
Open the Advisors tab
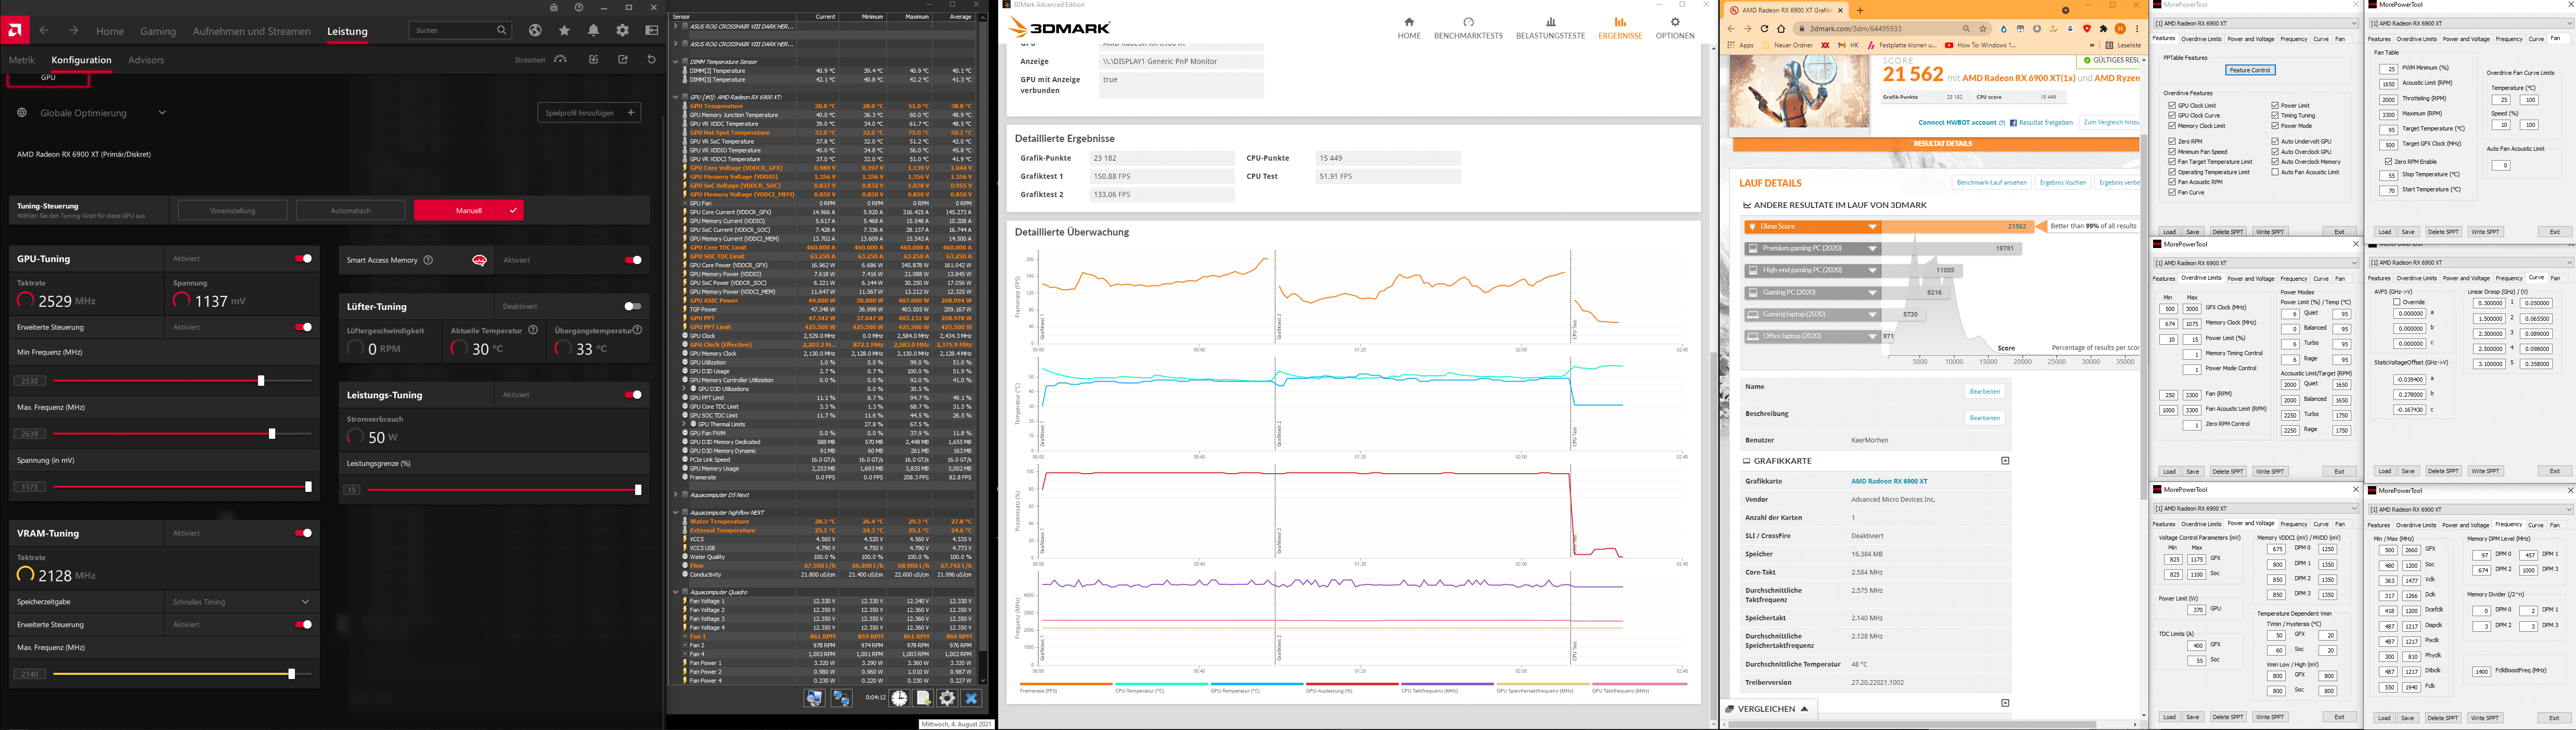tap(146, 60)
